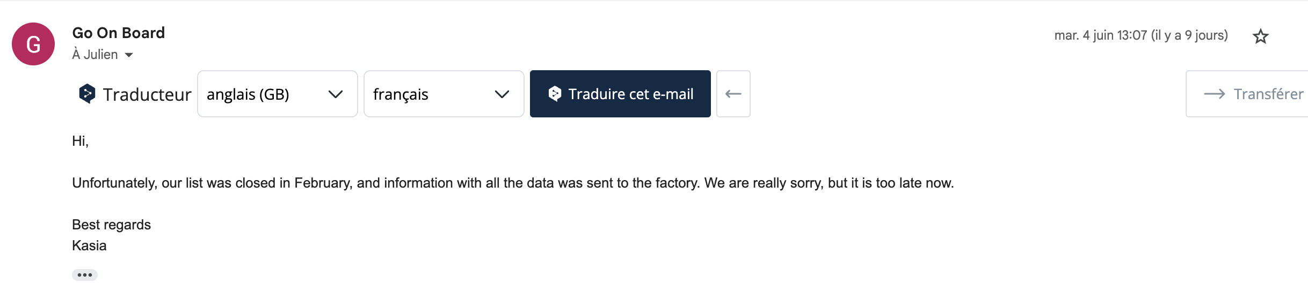Click the DeepL icon inside the translate button
Image resolution: width=1308 pixels, height=298 pixels.
click(x=555, y=94)
